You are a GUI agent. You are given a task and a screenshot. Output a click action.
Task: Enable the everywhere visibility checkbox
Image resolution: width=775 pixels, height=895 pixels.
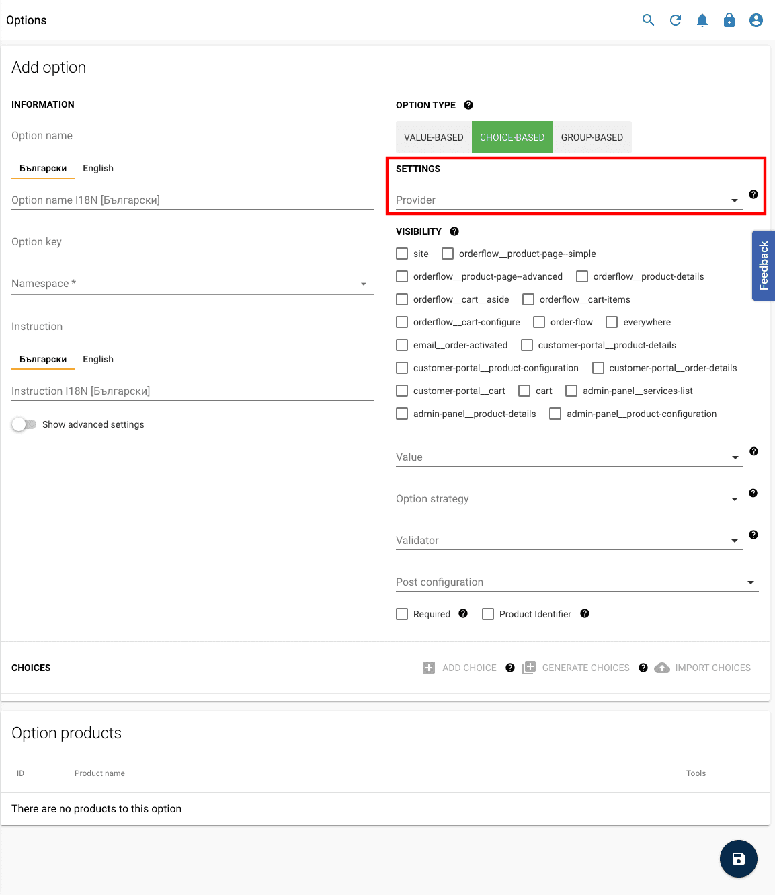point(611,322)
